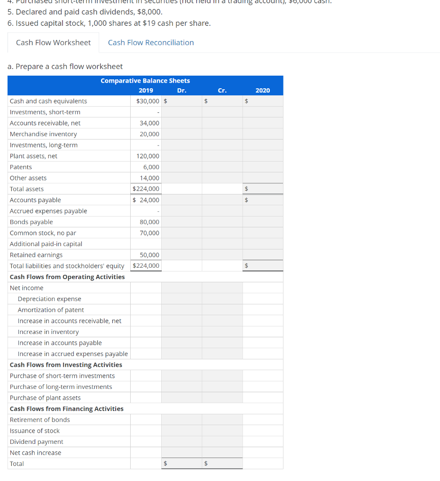Click the Dr. field for Cash and cash equivalents
The height and width of the screenshot is (481, 440).
(182, 101)
